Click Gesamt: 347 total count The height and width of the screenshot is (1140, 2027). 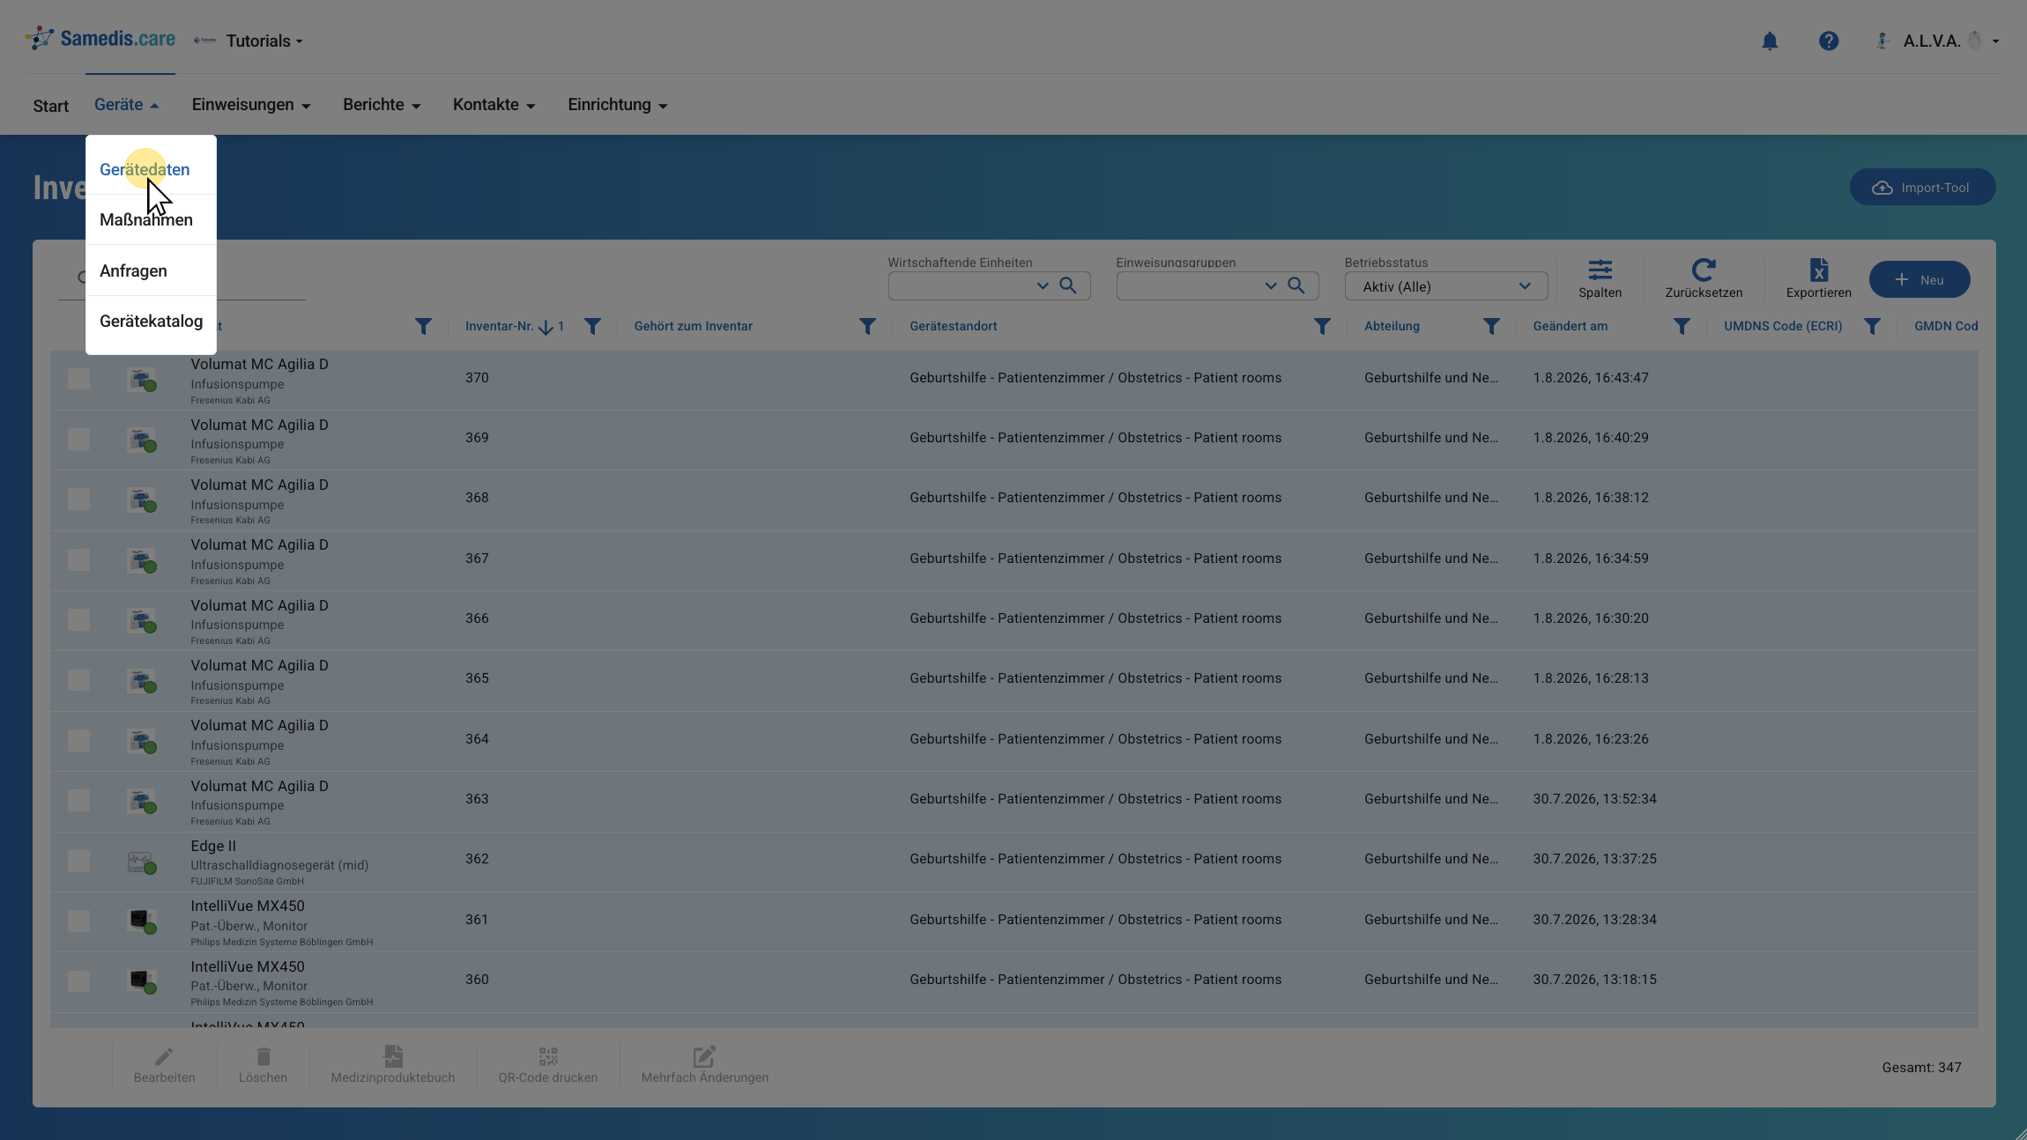pos(1921,1067)
